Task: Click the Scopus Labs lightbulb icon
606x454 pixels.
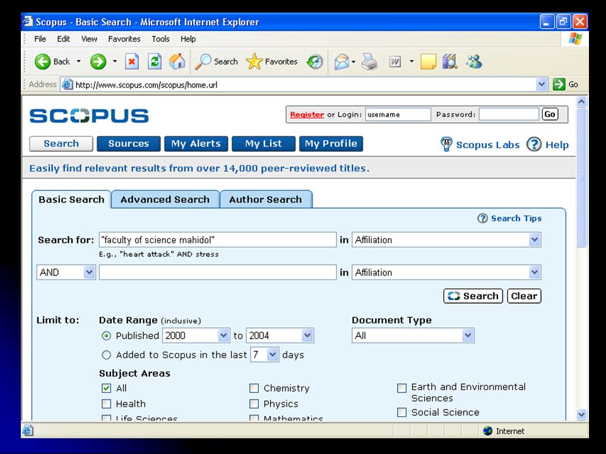Action: 446,144
